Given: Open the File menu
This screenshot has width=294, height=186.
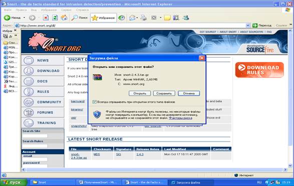Looking at the screenshot, I should click(x=8, y=10).
